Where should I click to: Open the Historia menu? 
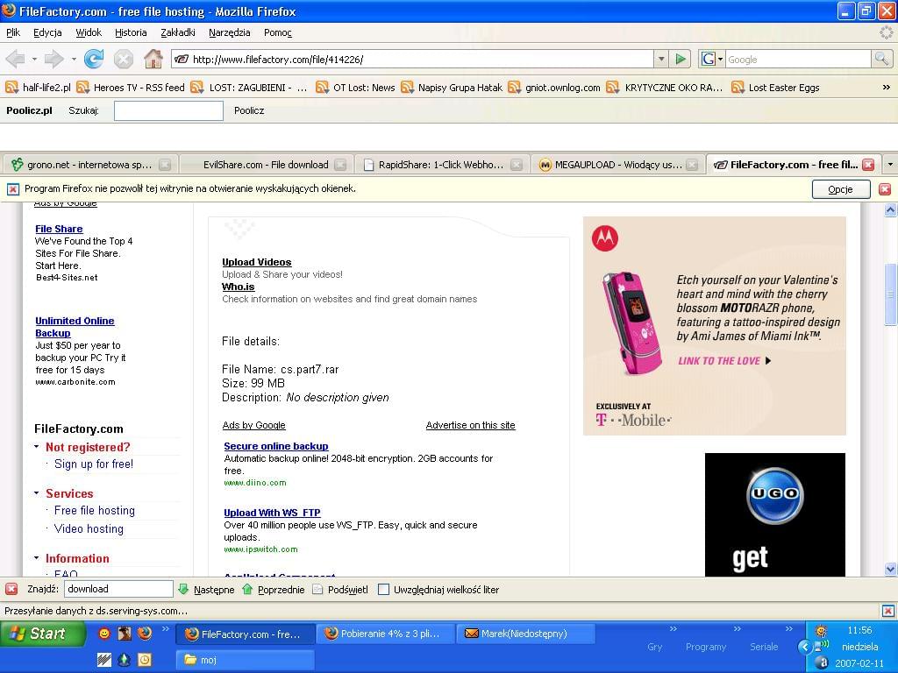(131, 32)
